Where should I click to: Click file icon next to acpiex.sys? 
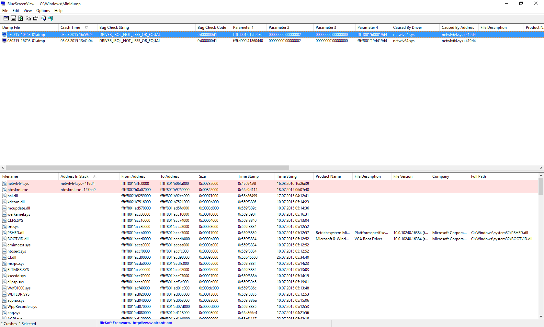pyautogui.click(x=5, y=300)
